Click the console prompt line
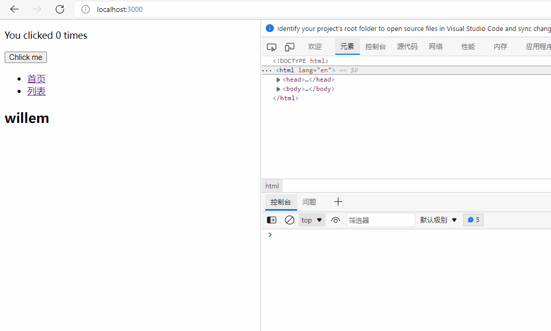Image resolution: width=551 pixels, height=331 pixels. pyautogui.click(x=406, y=234)
